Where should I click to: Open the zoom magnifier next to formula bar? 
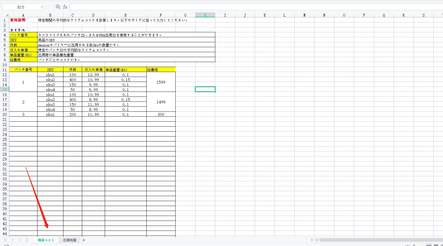coord(58,7)
